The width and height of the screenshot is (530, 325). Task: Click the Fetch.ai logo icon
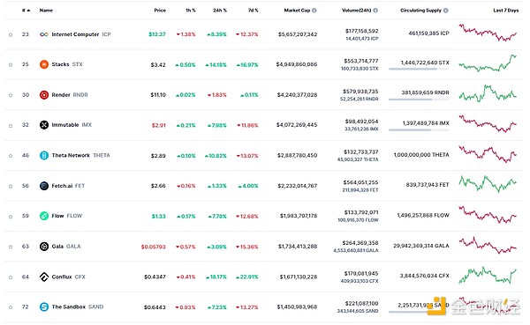coord(44,186)
